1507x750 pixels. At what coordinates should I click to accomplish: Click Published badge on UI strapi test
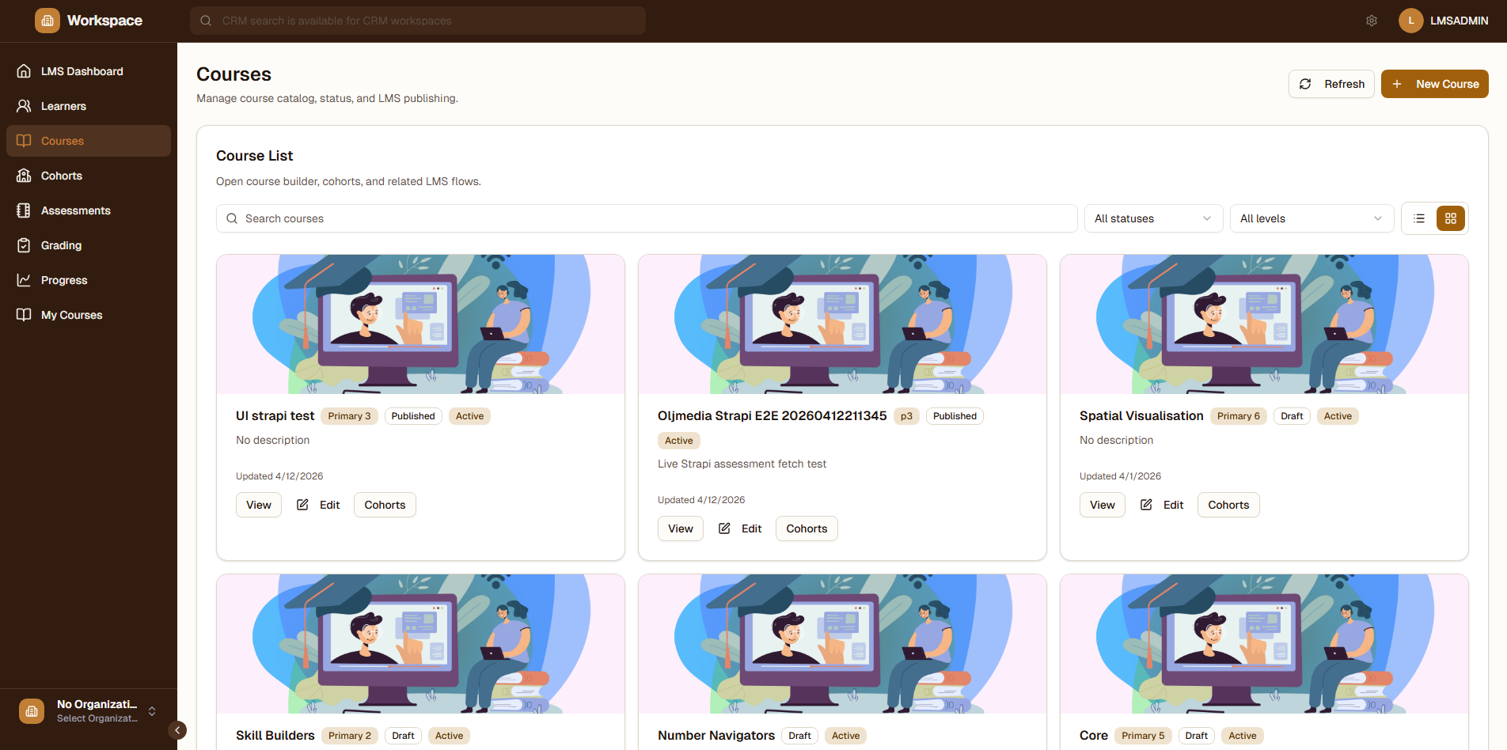pos(413,416)
